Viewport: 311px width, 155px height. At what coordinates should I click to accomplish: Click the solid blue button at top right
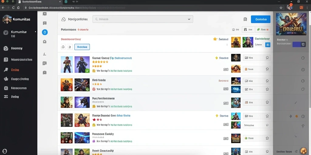point(261,19)
